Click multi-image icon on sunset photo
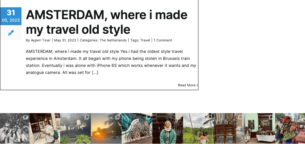 (117, 117)
